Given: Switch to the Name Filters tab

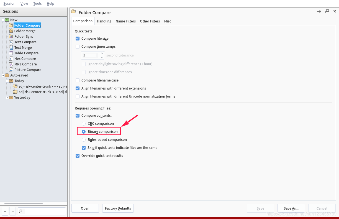Looking at the screenshot, I should (x=126, y=21).
